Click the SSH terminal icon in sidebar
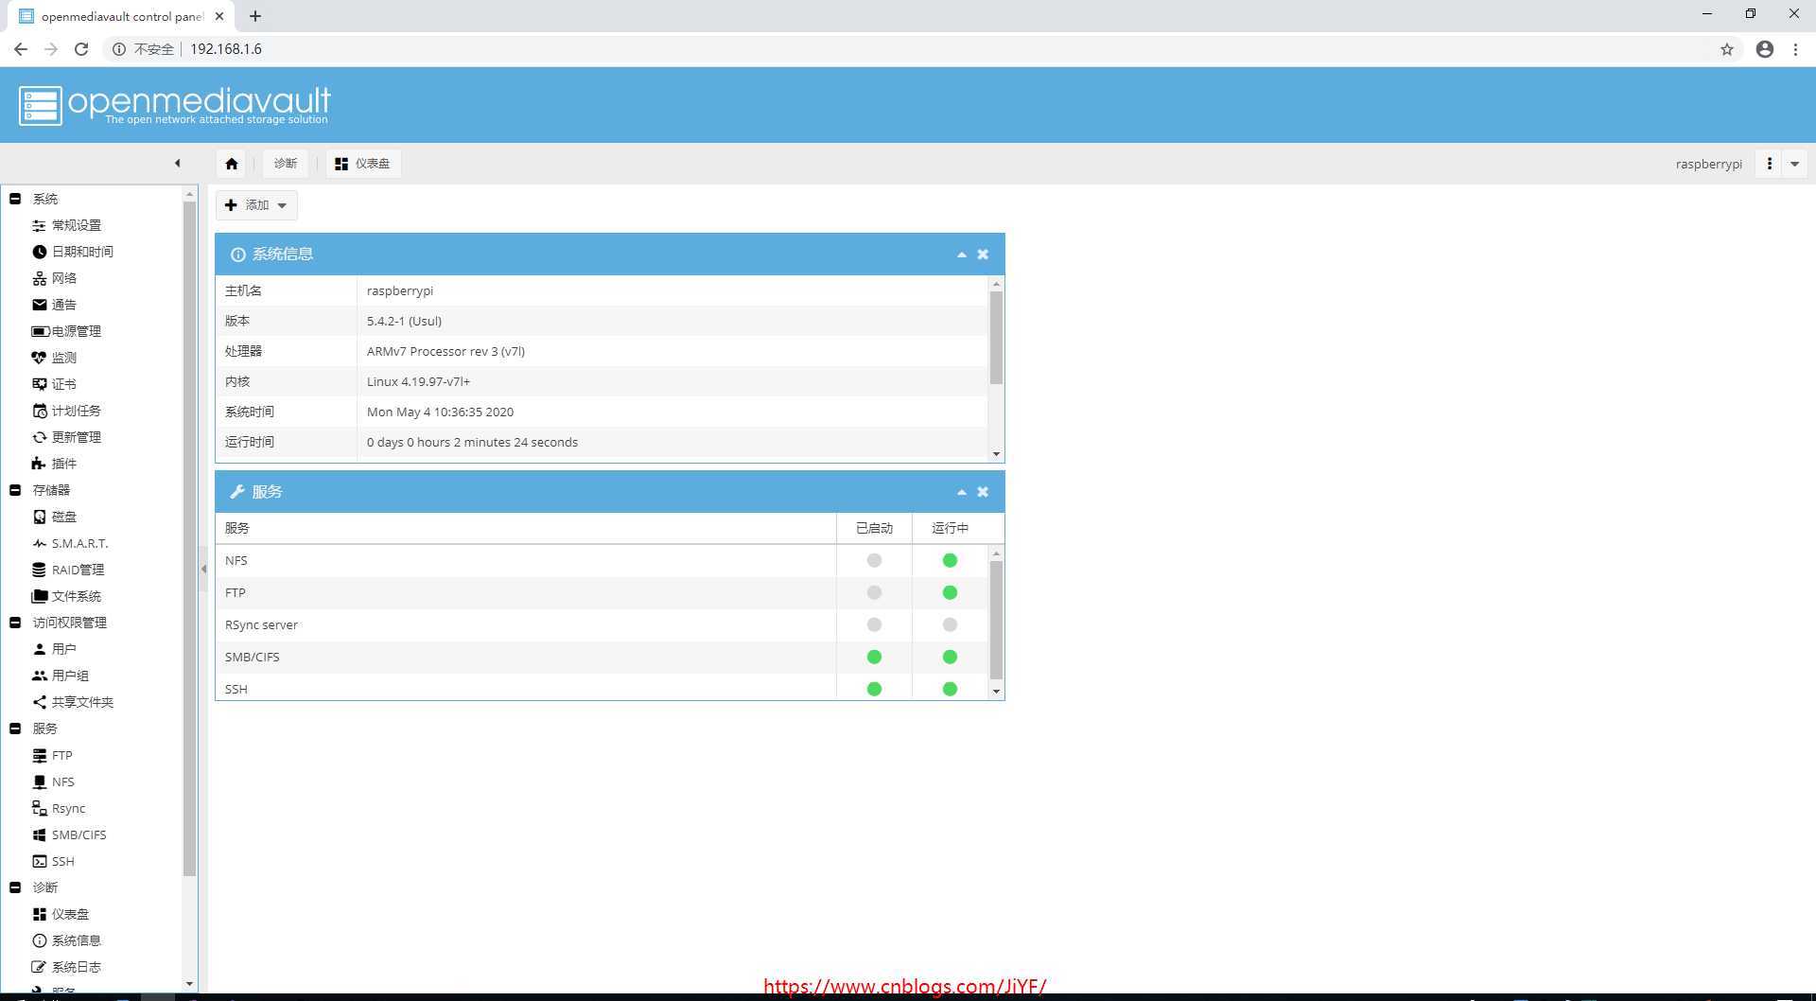The image size is (1816, 1001). (x=39, y=861)
